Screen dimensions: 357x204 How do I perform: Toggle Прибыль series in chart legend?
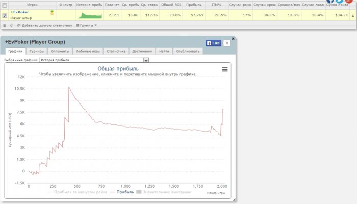[x=122, y=192]
